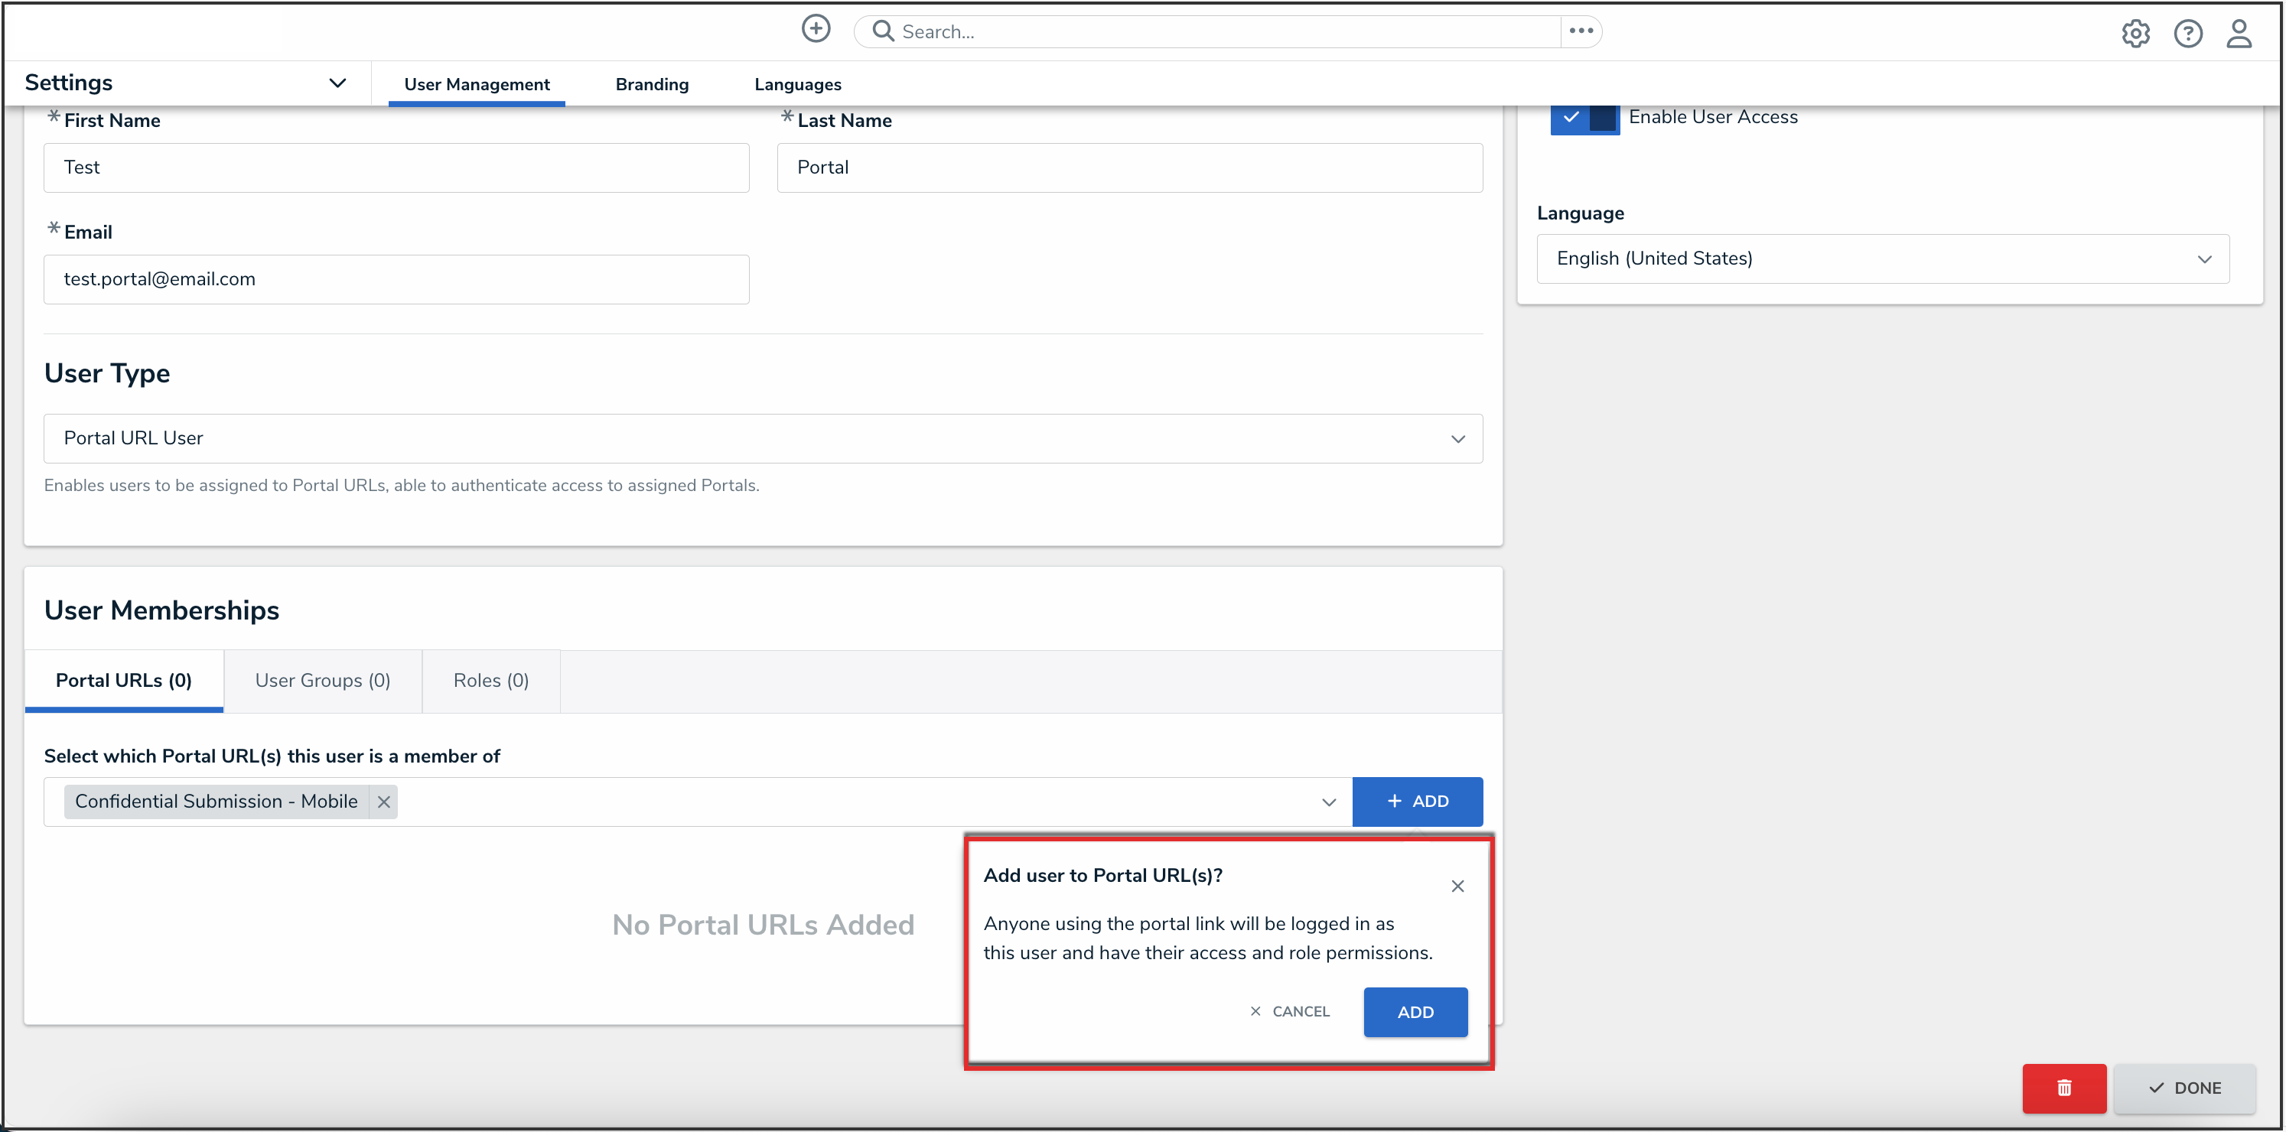
Task: Open the three-dot search options
Action: [x=1581, y=31]
